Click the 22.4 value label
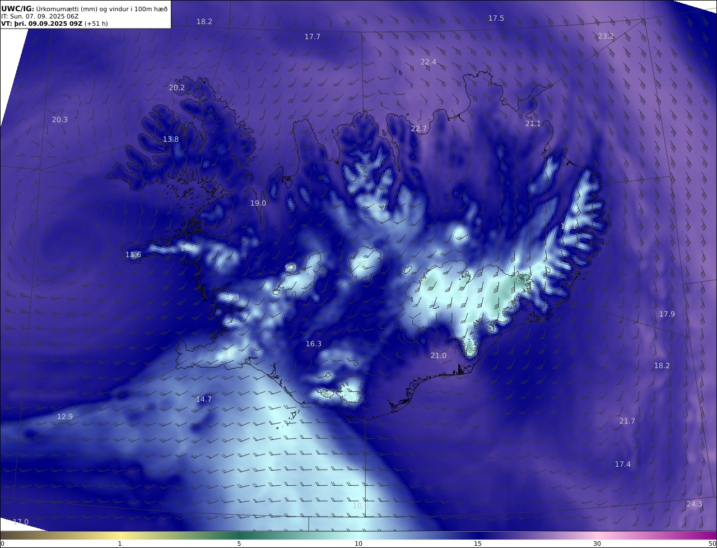 pyautogui.click(x=429, y=62)
